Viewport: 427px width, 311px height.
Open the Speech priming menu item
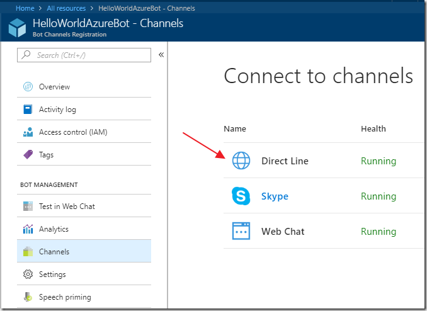(x=84, y=297)
